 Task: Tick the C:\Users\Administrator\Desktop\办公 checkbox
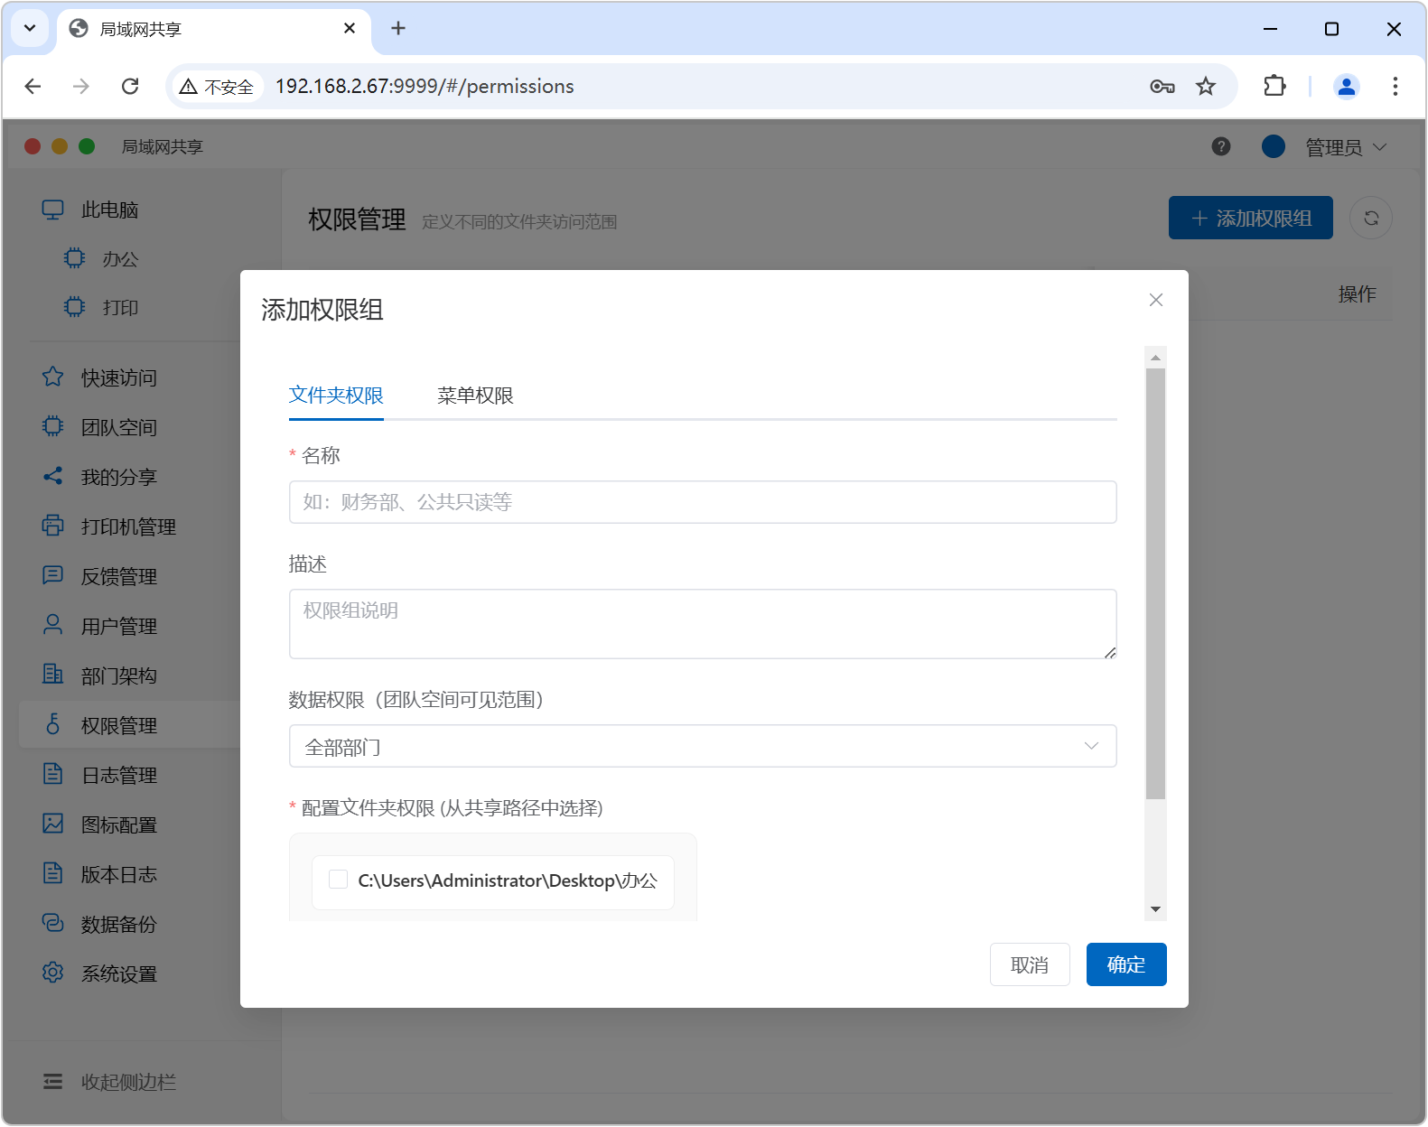click(339, 880)
